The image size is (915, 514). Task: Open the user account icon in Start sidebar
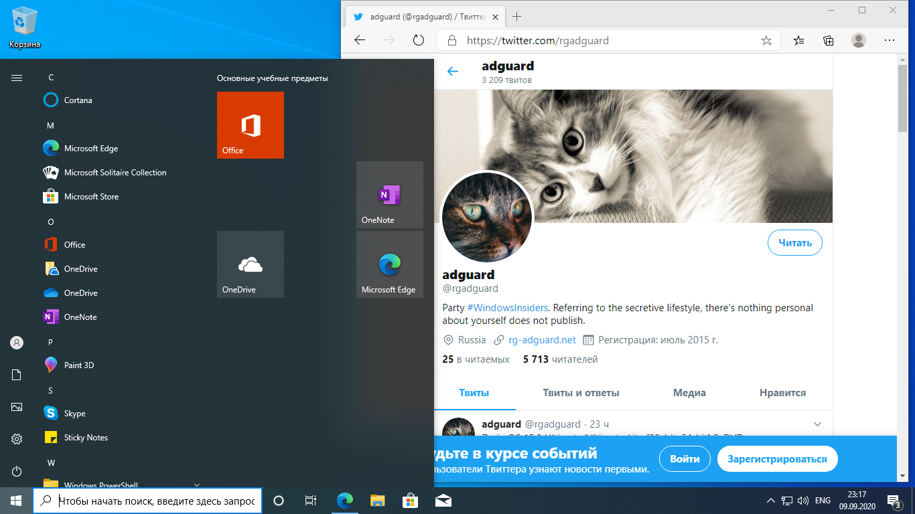tap(17, 343)
